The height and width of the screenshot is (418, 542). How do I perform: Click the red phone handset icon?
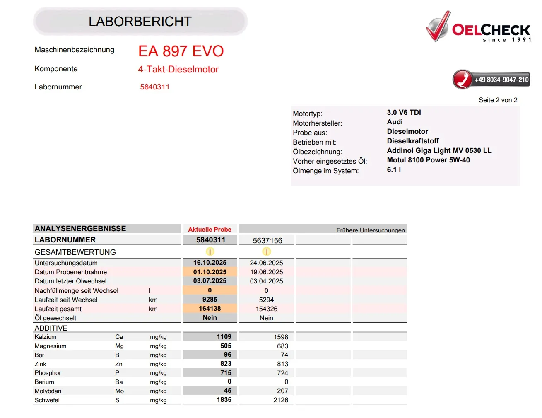pos(462,80)
